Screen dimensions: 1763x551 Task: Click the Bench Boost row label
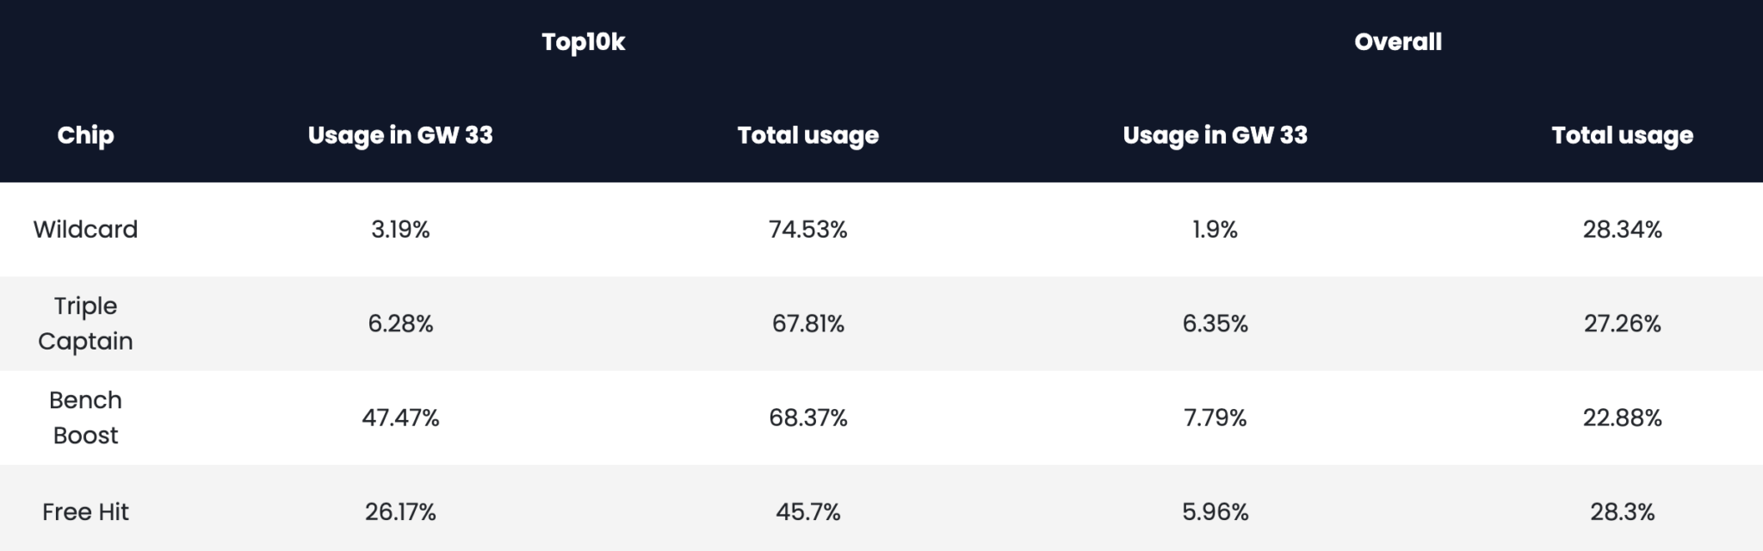tap(85, 418)
